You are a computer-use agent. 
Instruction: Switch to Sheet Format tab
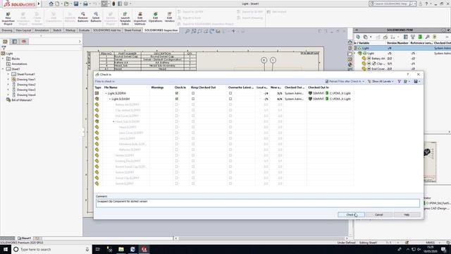[132, 30]
